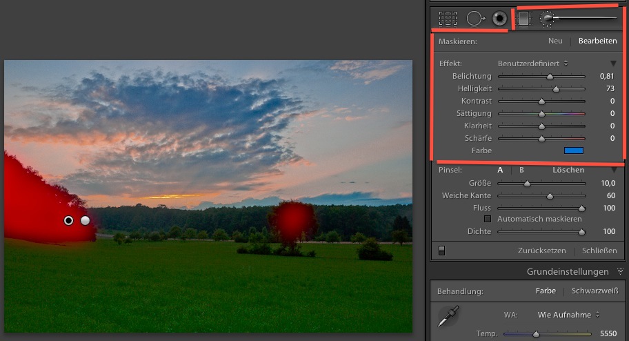629x341 pixels.
Task: Select the Graduated filter tool
Action: 524,19
